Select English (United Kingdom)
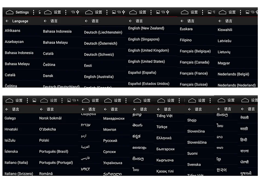 click(149, 50)
